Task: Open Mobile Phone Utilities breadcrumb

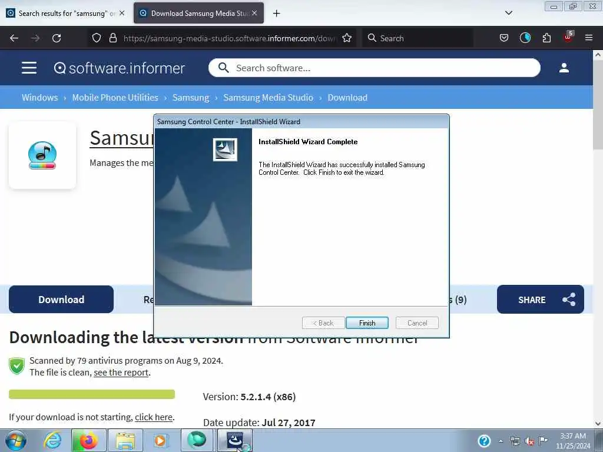Action: [115, 98]
